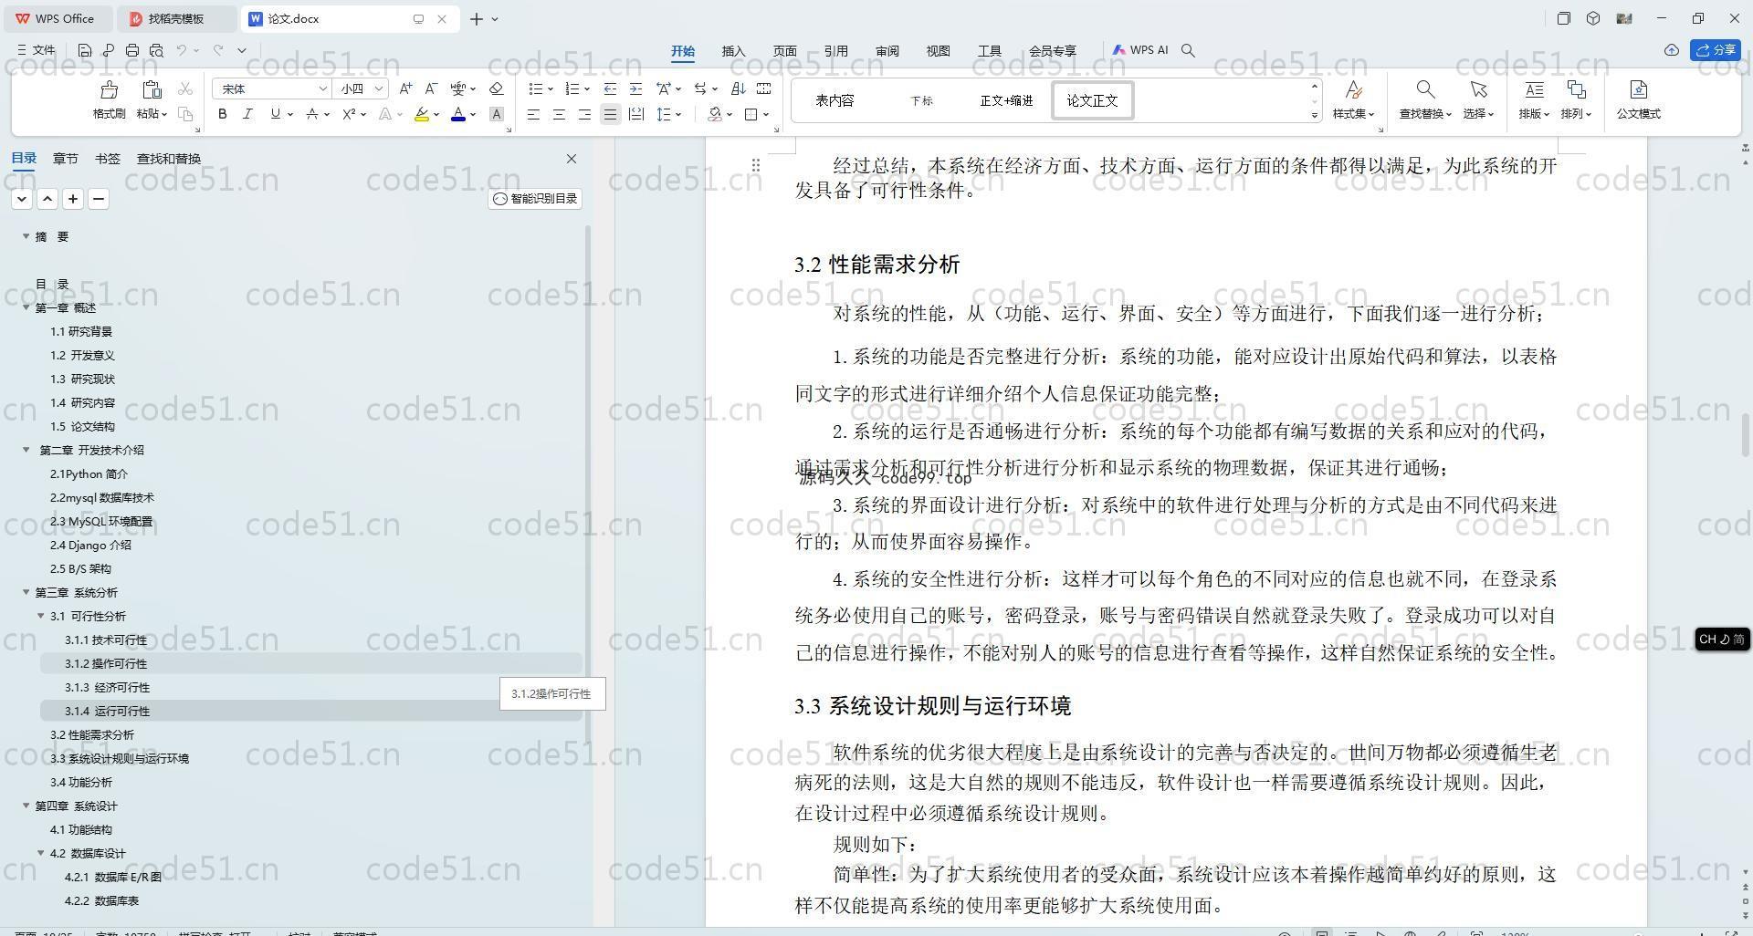The image size is (1753, 936).
Task: Toggle Bold formatting
Action: click(x=222, y=114)
